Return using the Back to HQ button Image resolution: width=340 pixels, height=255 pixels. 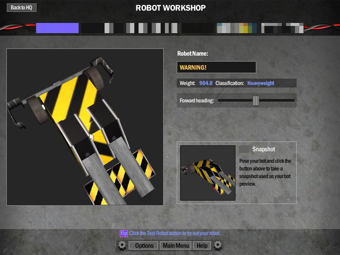(x=22, y=8)
